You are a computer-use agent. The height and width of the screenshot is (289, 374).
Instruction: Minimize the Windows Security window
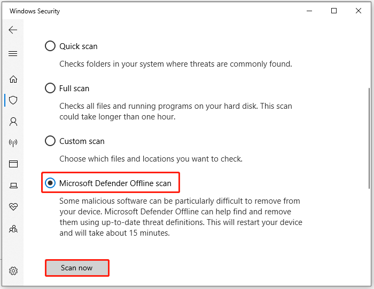(x=309, y=11)
